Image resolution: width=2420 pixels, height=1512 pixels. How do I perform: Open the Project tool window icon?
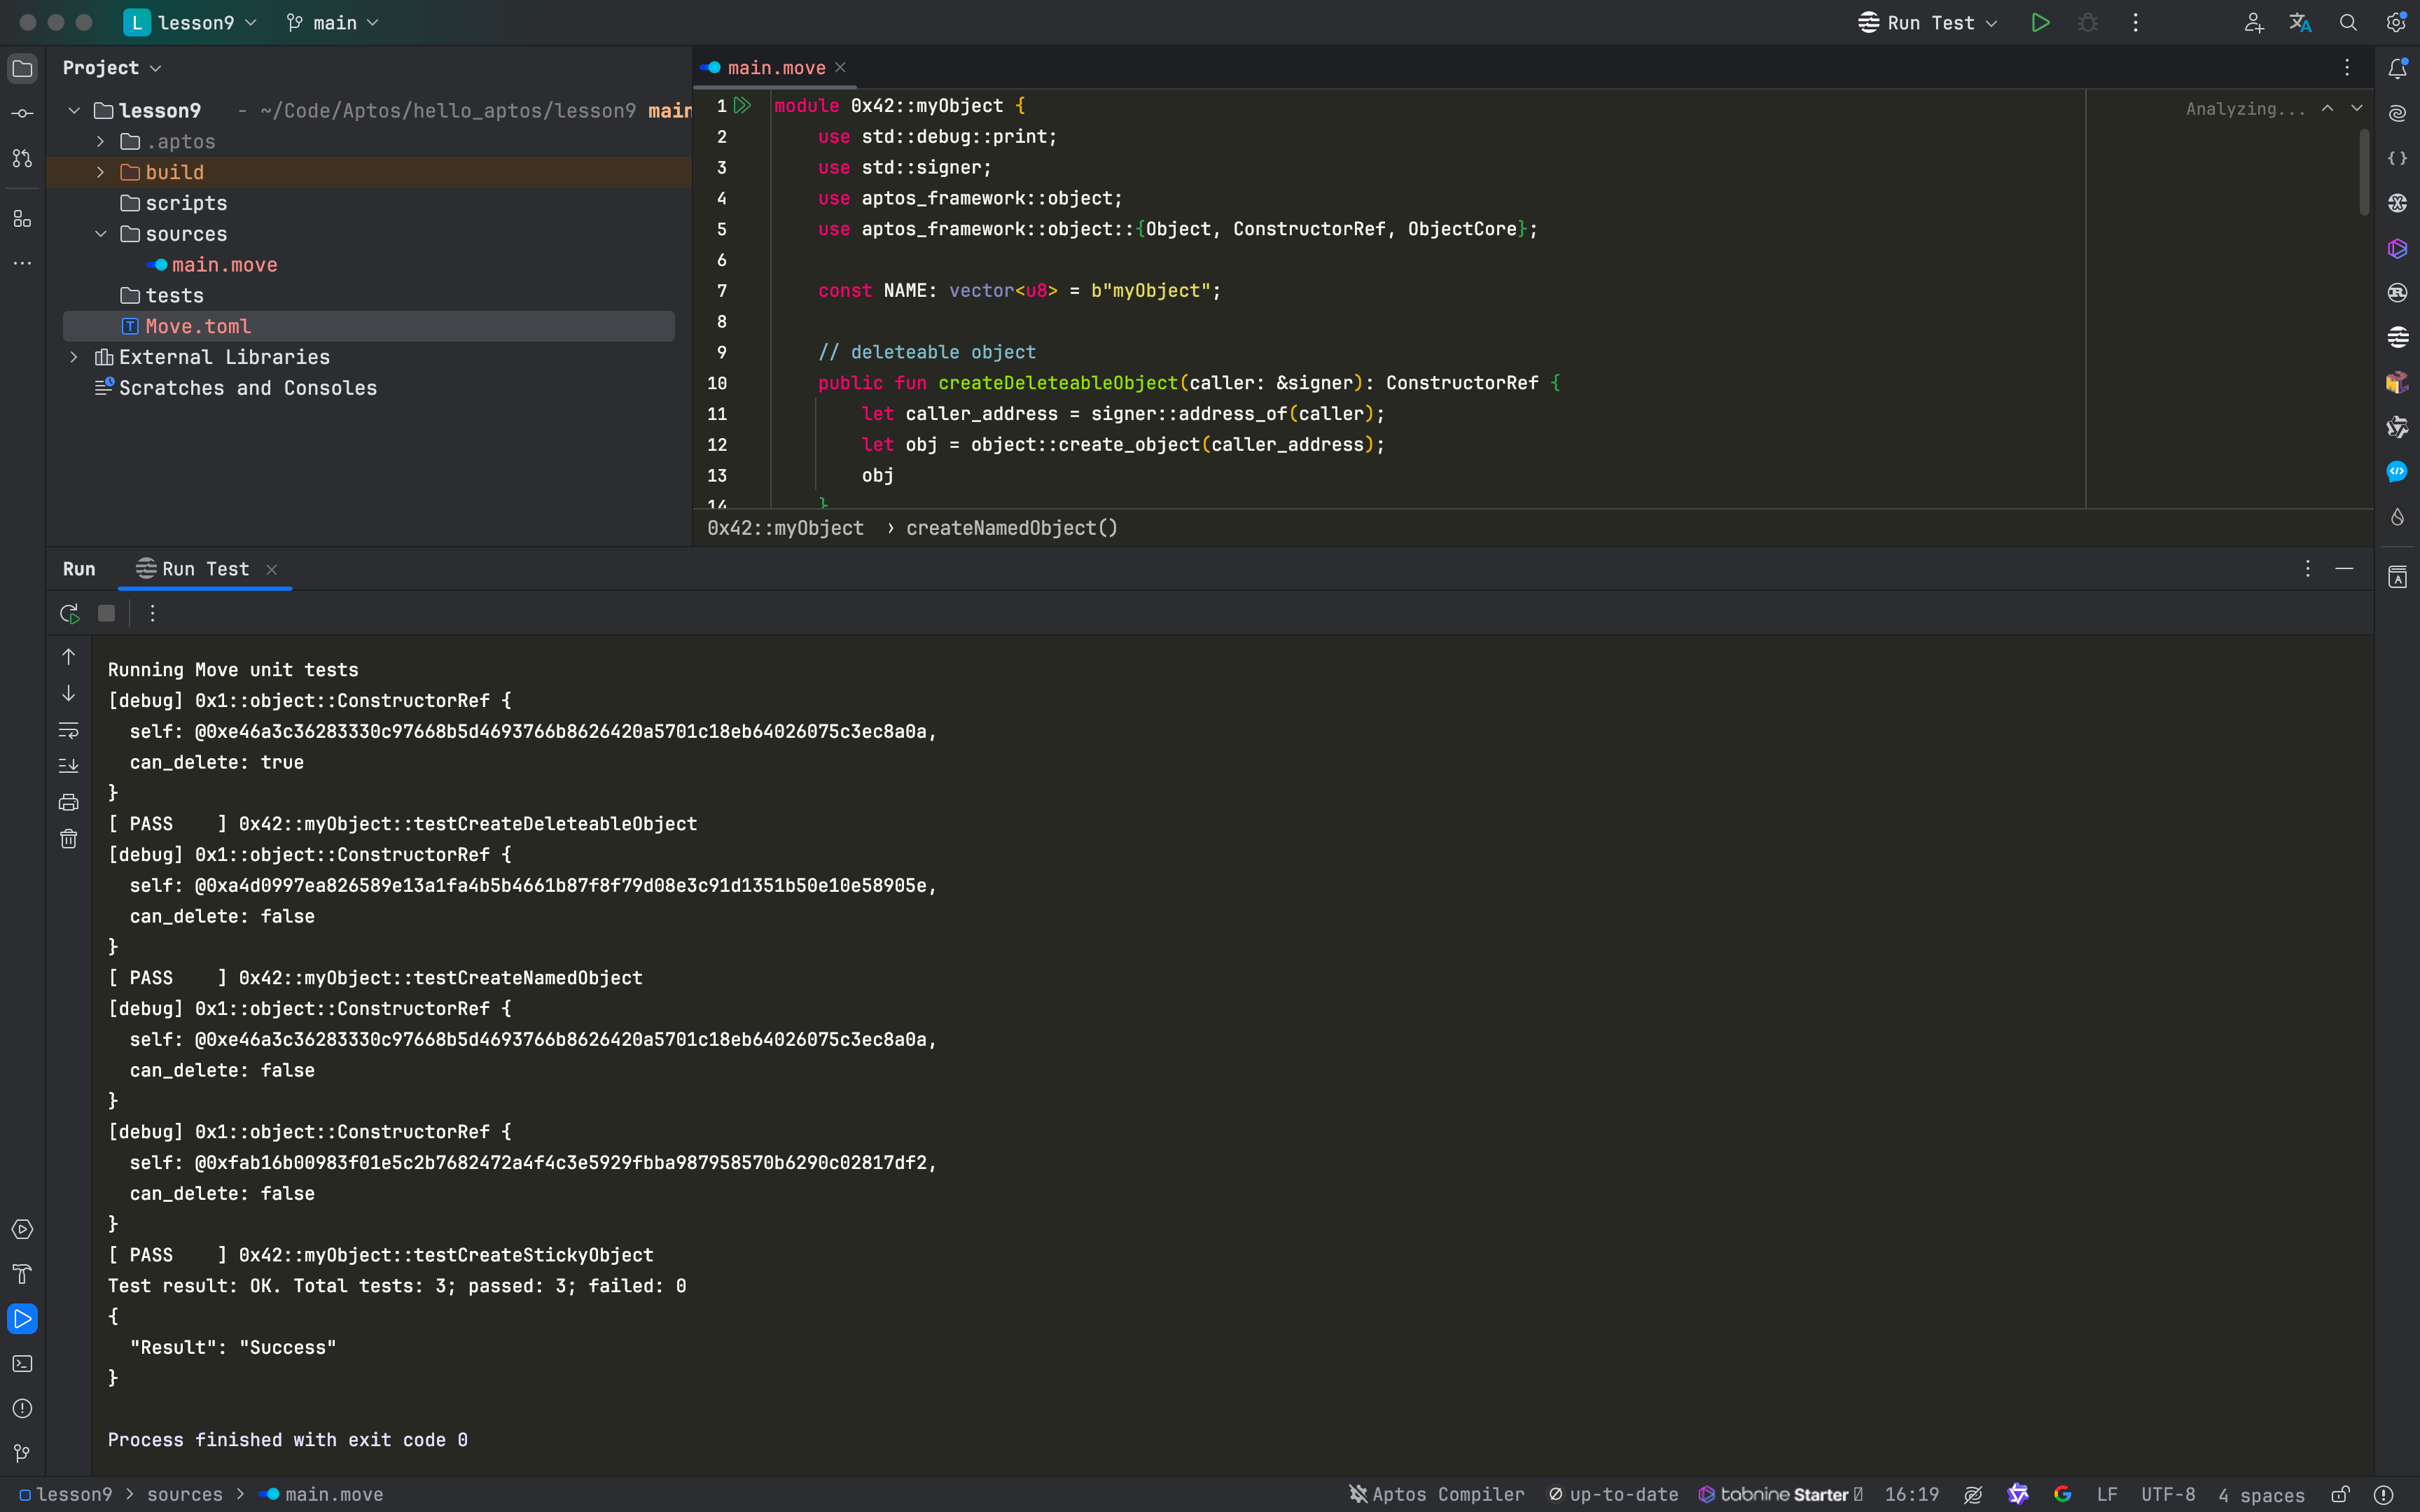(x=22, y=68)
